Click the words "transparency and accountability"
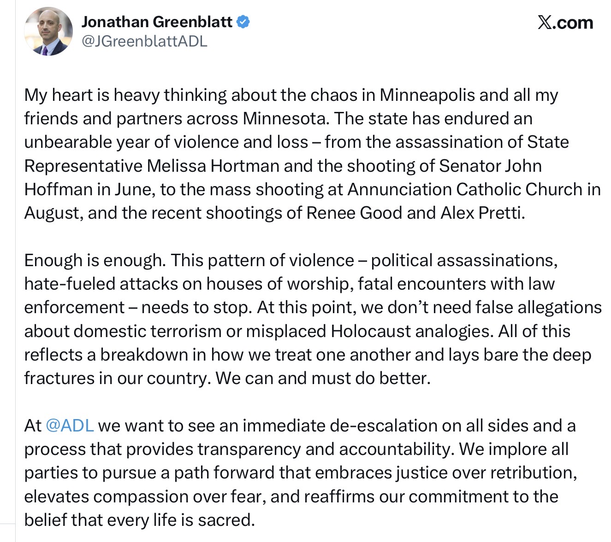Viewport: 611px width, 542px height. pyautogui.click(x=323, y=449)
